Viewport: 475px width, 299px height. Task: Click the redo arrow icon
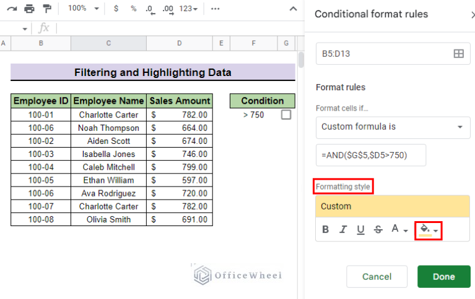point(12,9)
